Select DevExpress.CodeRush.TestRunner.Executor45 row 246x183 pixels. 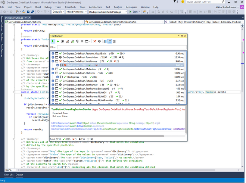(x=118, y=89)
